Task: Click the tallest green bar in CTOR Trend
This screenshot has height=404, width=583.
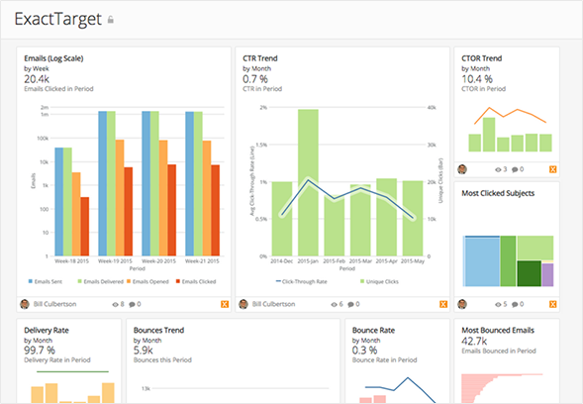Action: 489,135
